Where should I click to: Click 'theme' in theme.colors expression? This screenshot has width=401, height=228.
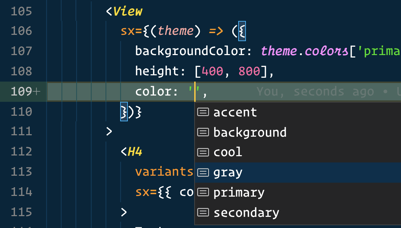(279, 51)
